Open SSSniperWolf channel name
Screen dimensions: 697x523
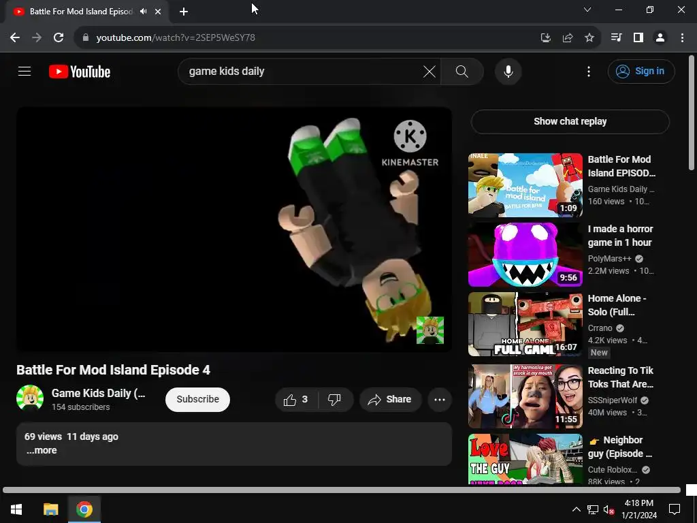(x=613, y=400)
